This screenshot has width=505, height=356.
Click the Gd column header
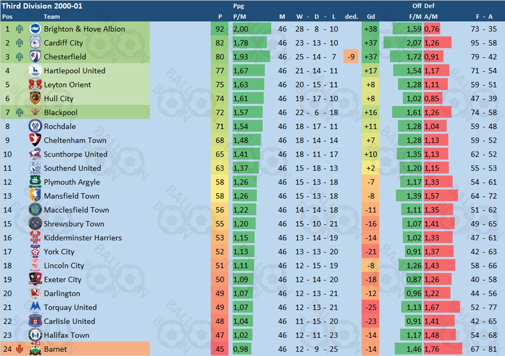pos(371,17)
